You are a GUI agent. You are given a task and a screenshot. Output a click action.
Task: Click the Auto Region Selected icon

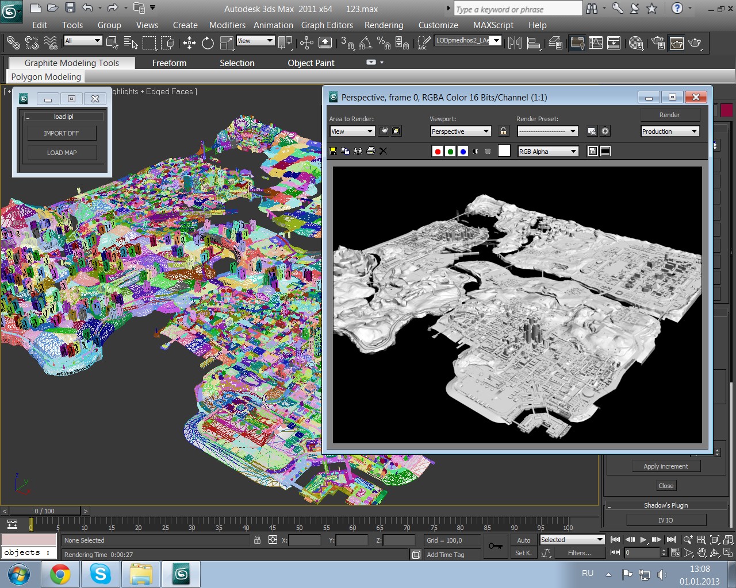coord(397,131)
